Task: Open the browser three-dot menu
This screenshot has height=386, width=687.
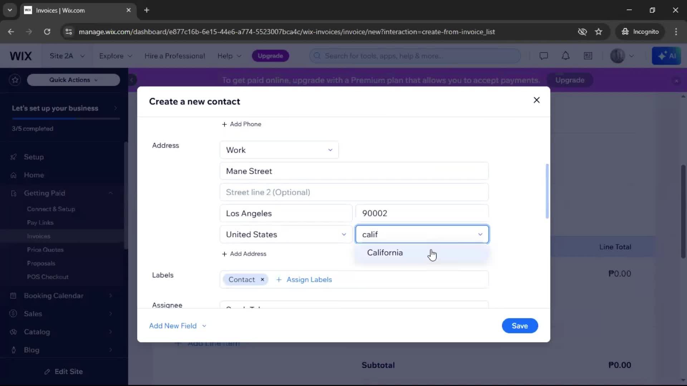Action: [x=676, y=31]
